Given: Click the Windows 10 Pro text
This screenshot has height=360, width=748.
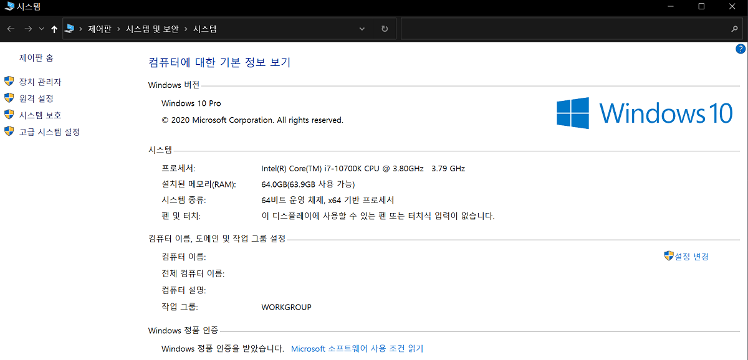Looking at the screenshot, I should [x=191, y=103].
